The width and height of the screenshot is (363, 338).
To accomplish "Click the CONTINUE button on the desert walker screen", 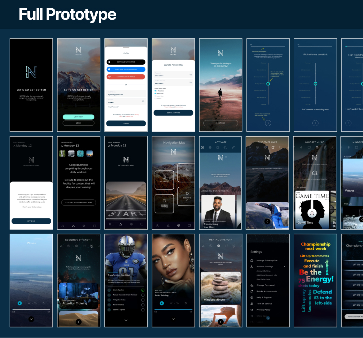I will point(221,123).
